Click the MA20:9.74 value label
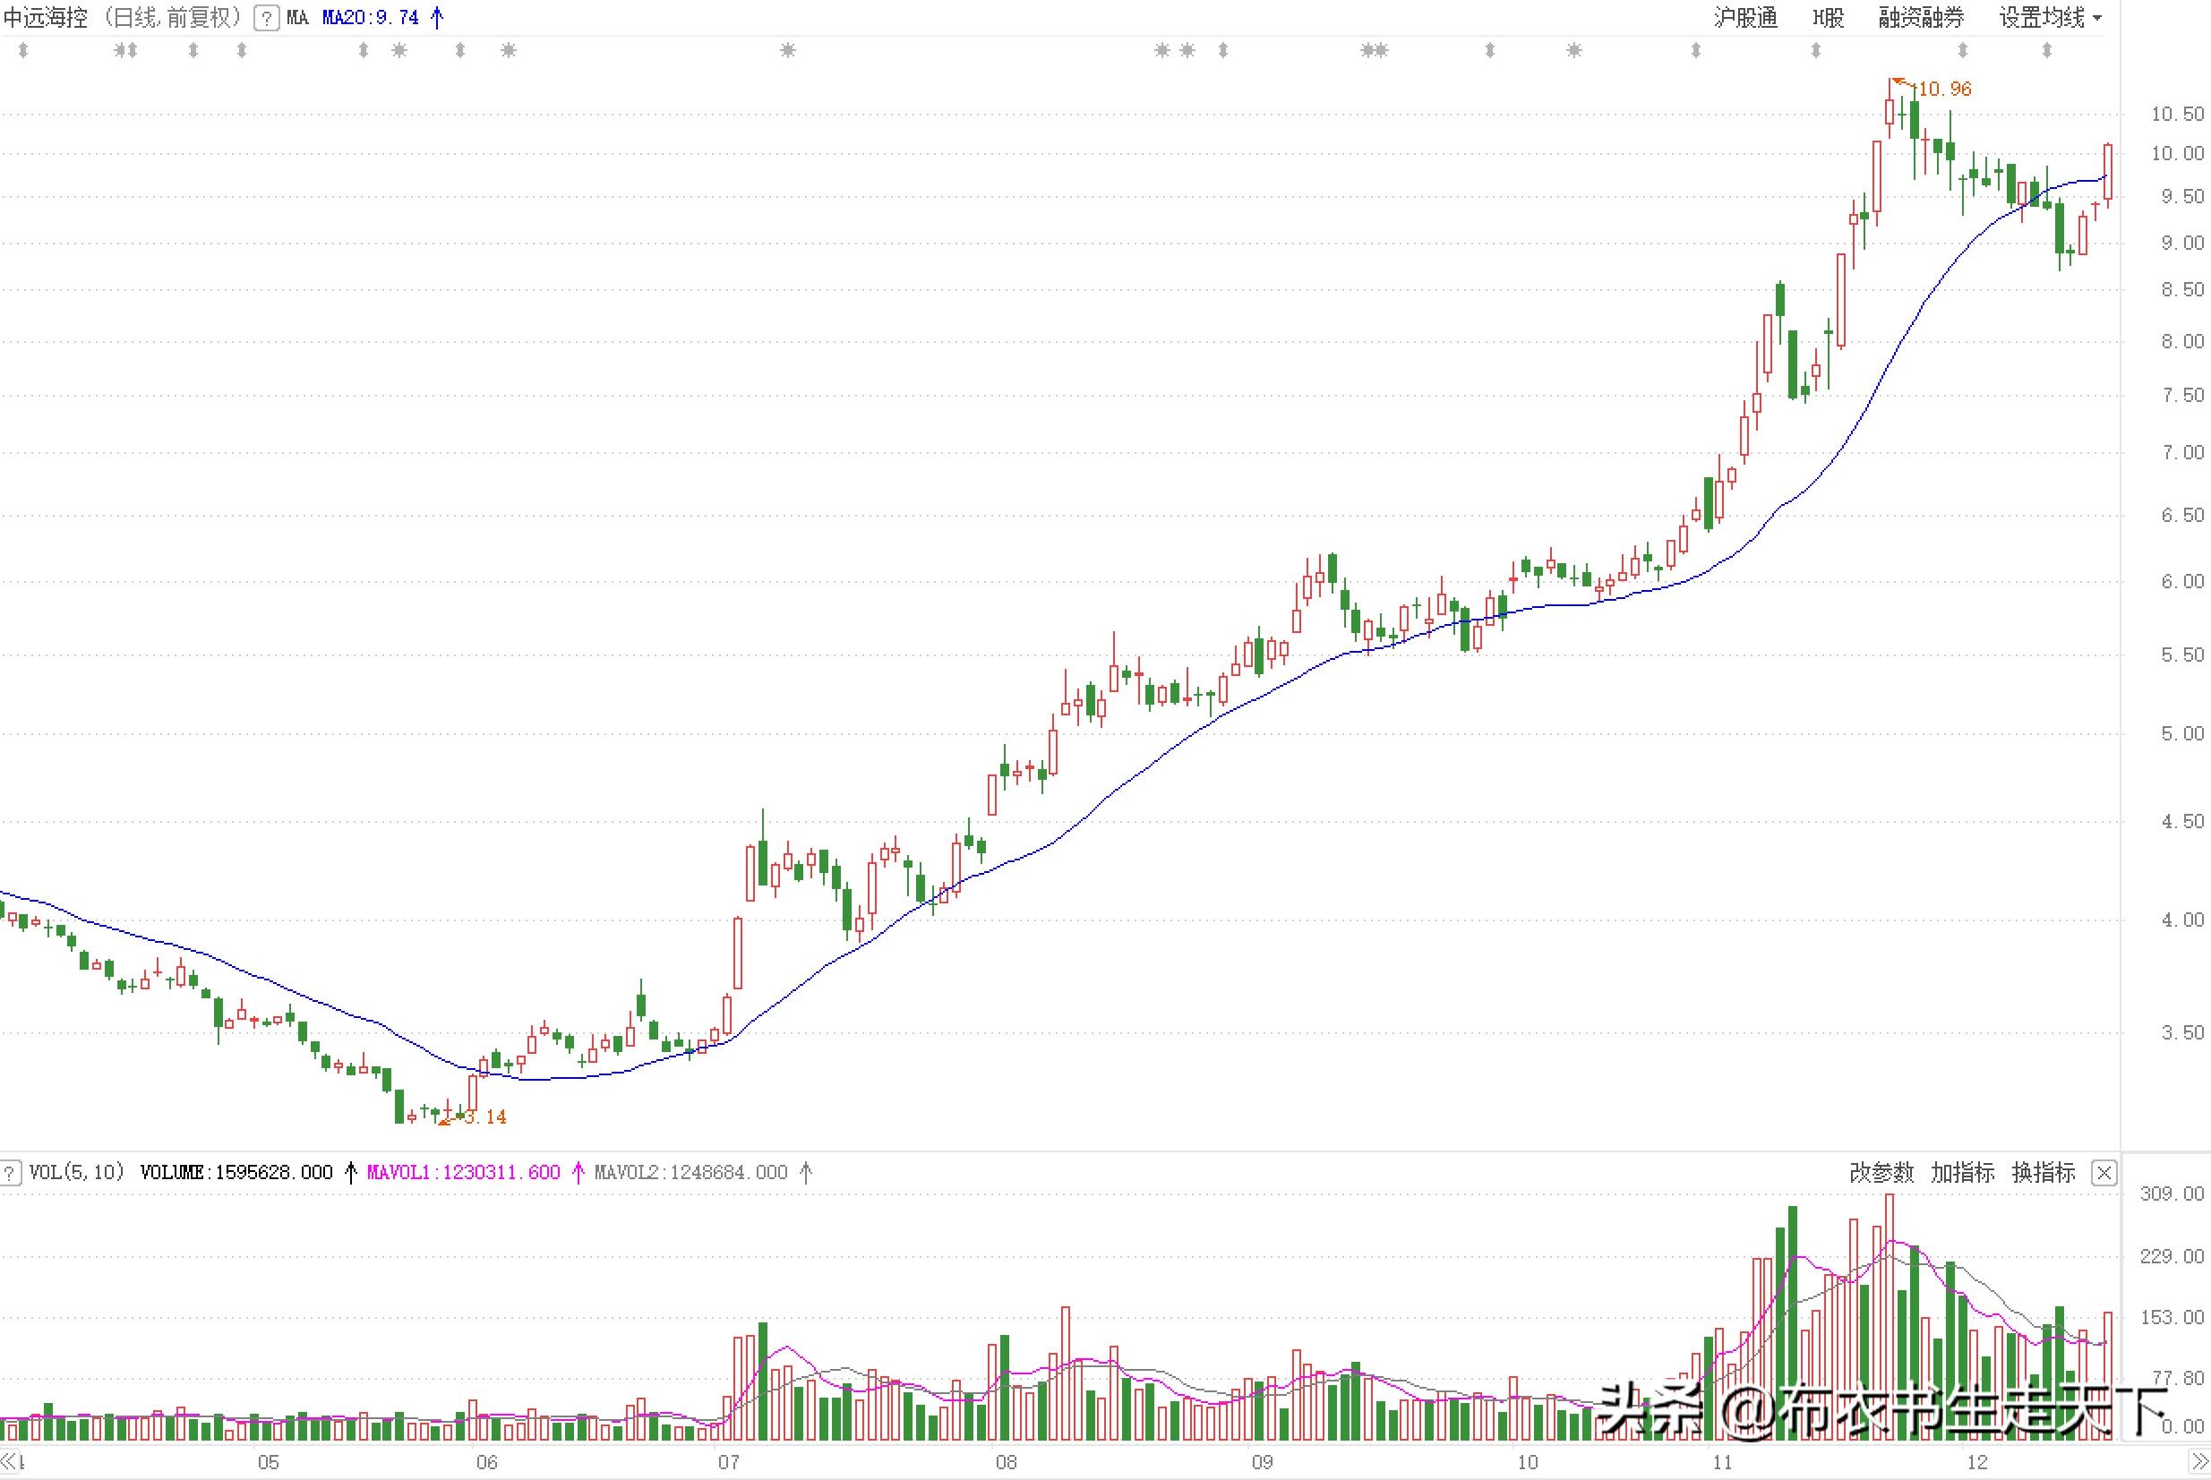The width and height of the screenshot is (2211, 1480). tap(370, 18)
